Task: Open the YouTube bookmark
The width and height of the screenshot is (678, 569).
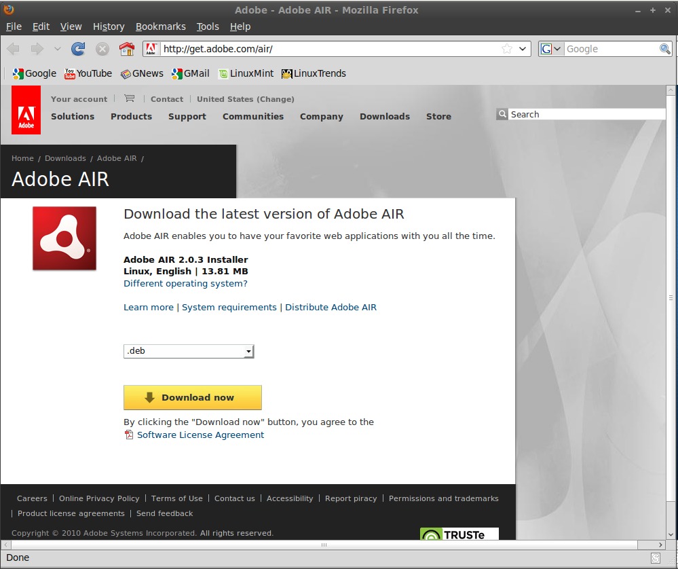Action: click(88, 73)
